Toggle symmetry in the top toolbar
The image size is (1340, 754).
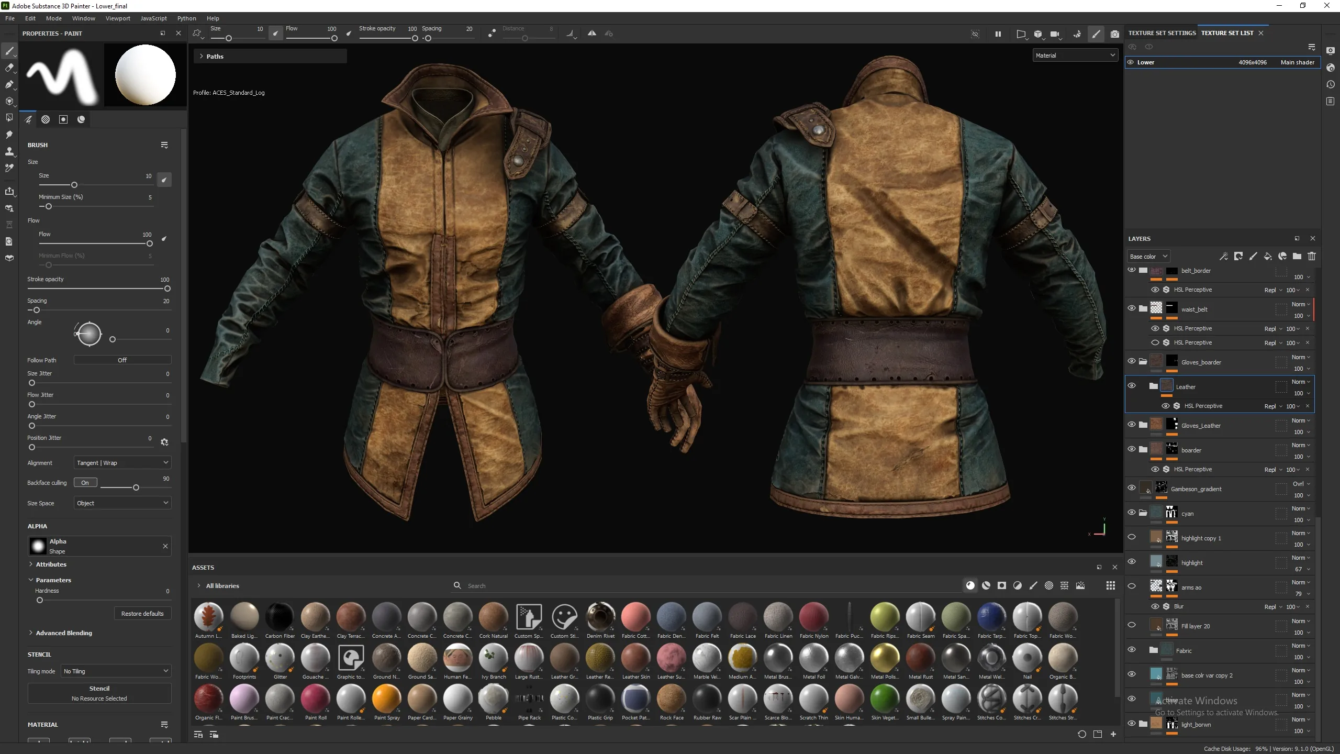(592, 34)
